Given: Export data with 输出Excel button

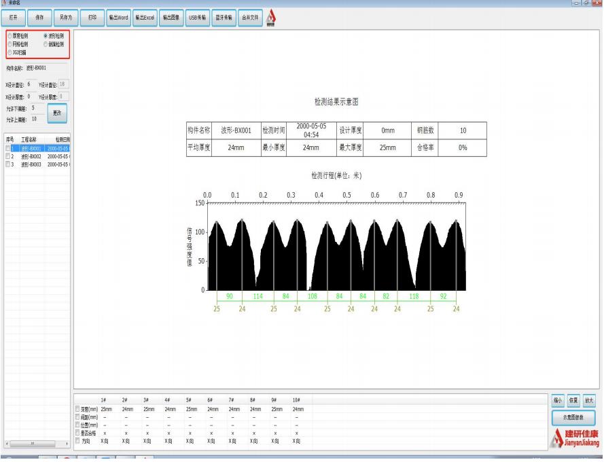Looking at the screenshot, I should click(x=145, y=16).
